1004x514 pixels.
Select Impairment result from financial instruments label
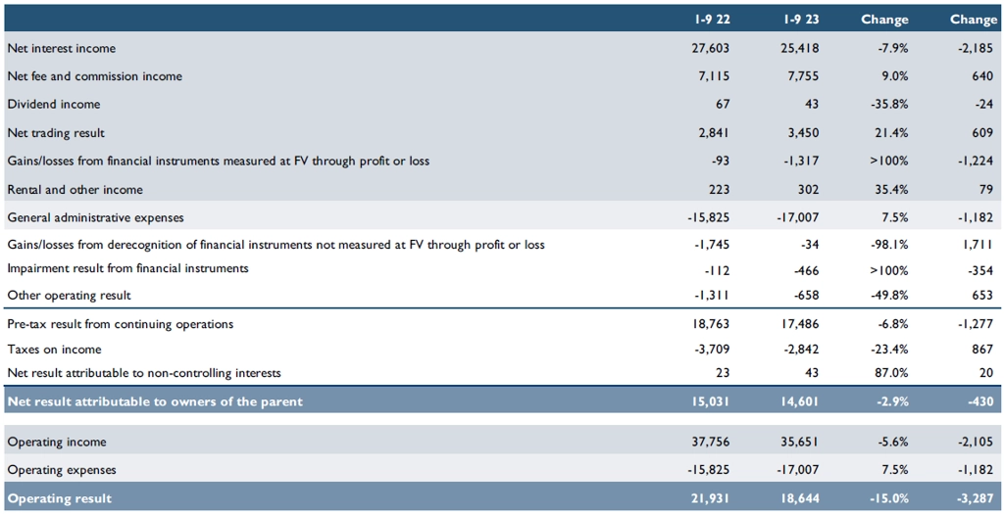[x=127, y=268]
